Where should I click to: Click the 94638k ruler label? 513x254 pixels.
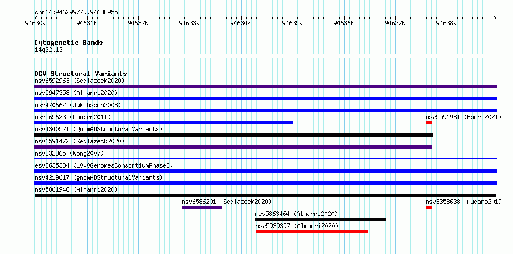[446, 23]
